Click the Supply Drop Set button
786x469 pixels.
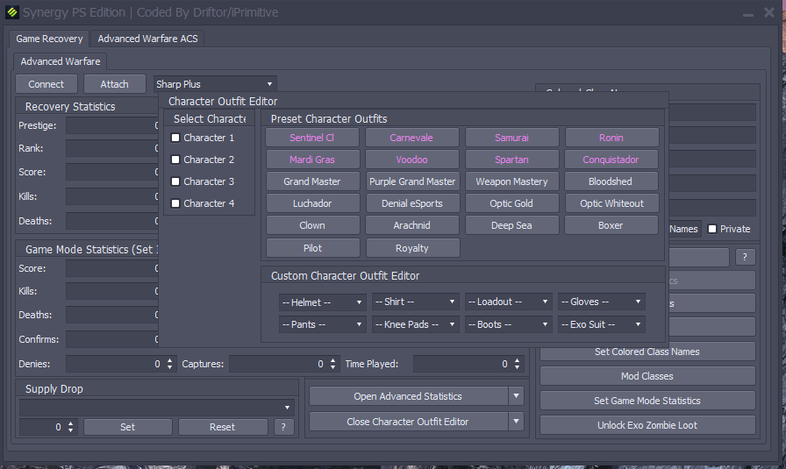point(128,427)
